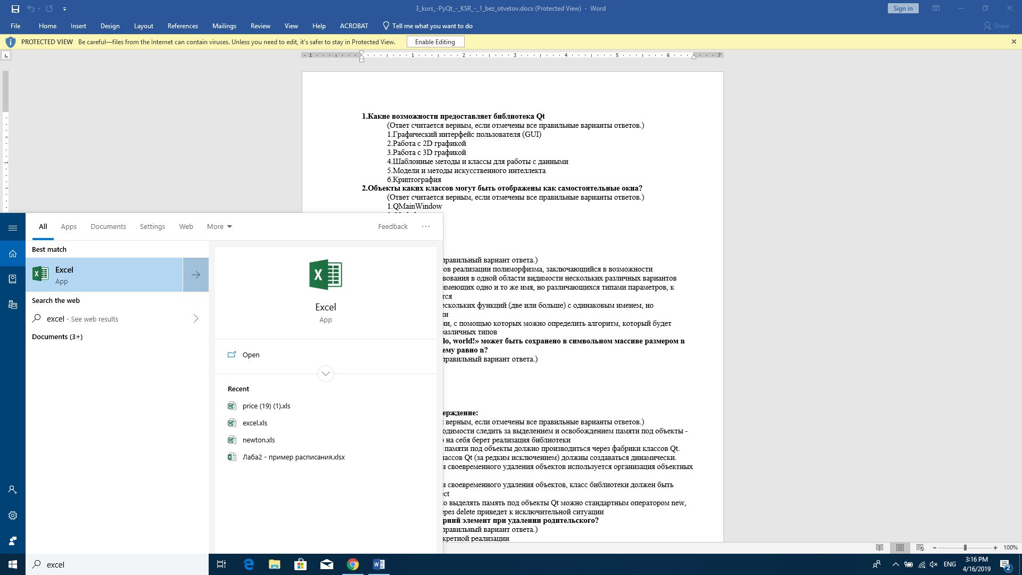Click the Home icon in search sidebar
The width and height of the screenshot is (1022, 575).
(13, 253)
